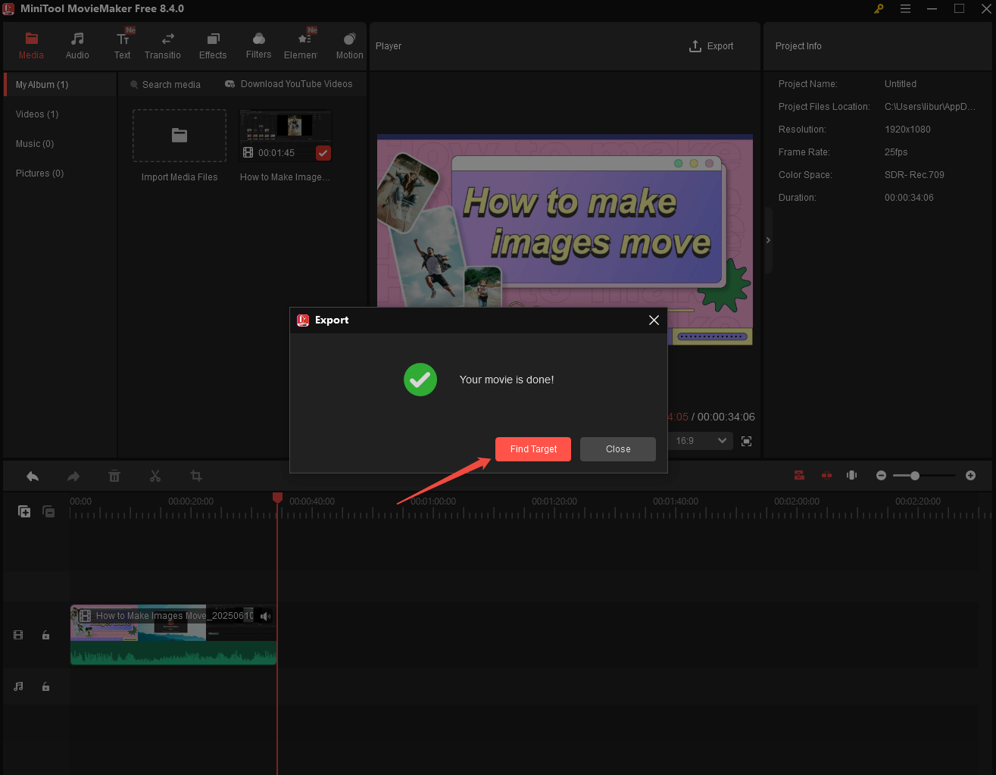996x775 pixels.
Task: Click the Delete trash icon on the toolbar
Action: tap(114, 476)
